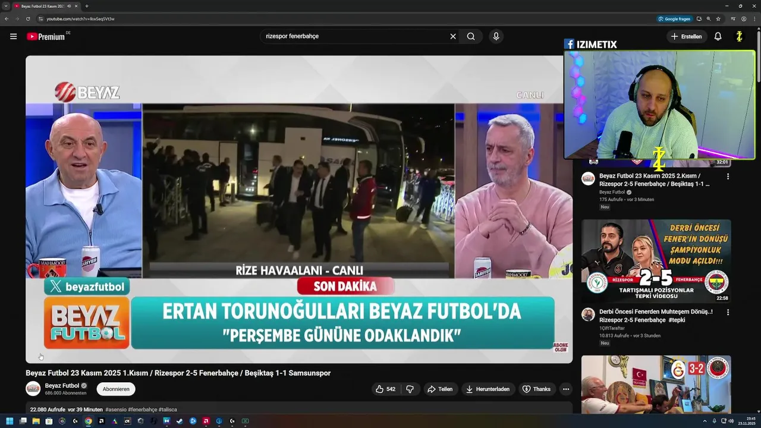Viewport: 761px width, 428px height.
Task: Open Galatasaray 3-2 video thumbnail
Action: 656,385
